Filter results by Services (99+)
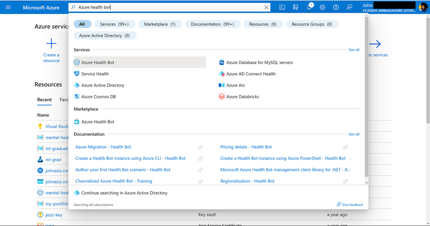Screen dimensions: 430x226 pyautogui.click(x=115, y=24)
